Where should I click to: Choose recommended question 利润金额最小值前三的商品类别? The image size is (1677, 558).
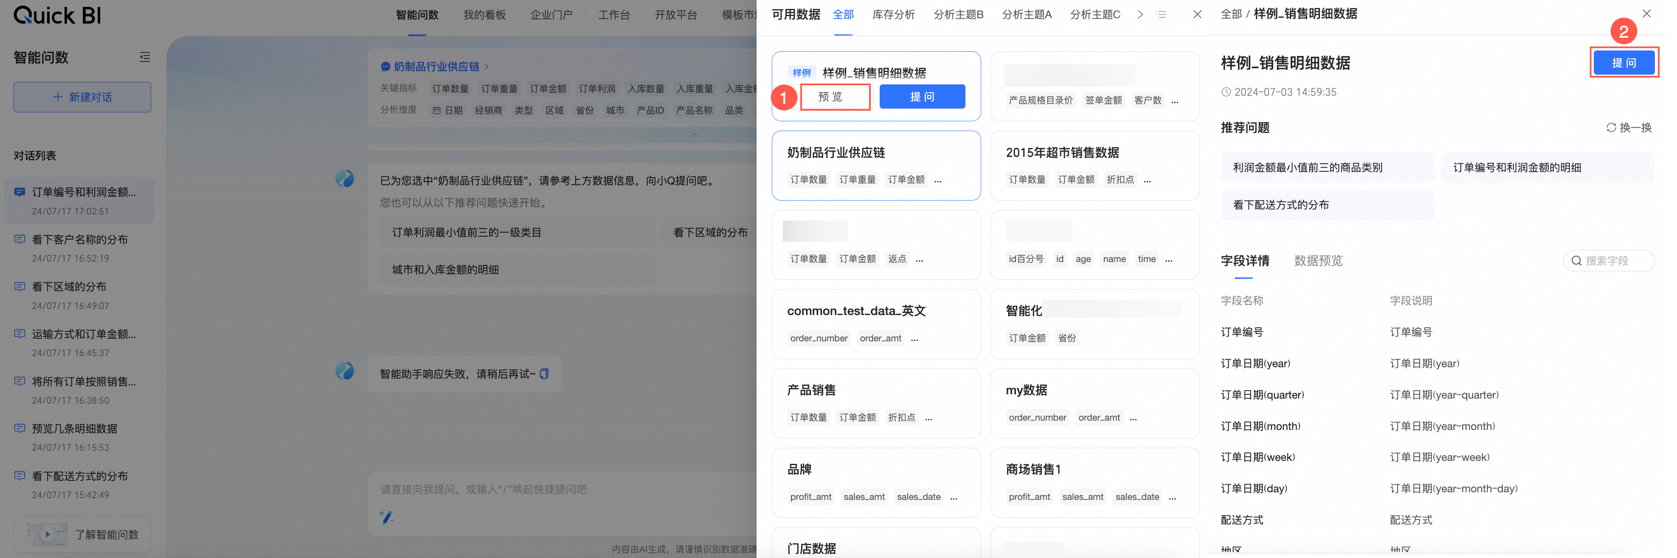coord(1327,167)
